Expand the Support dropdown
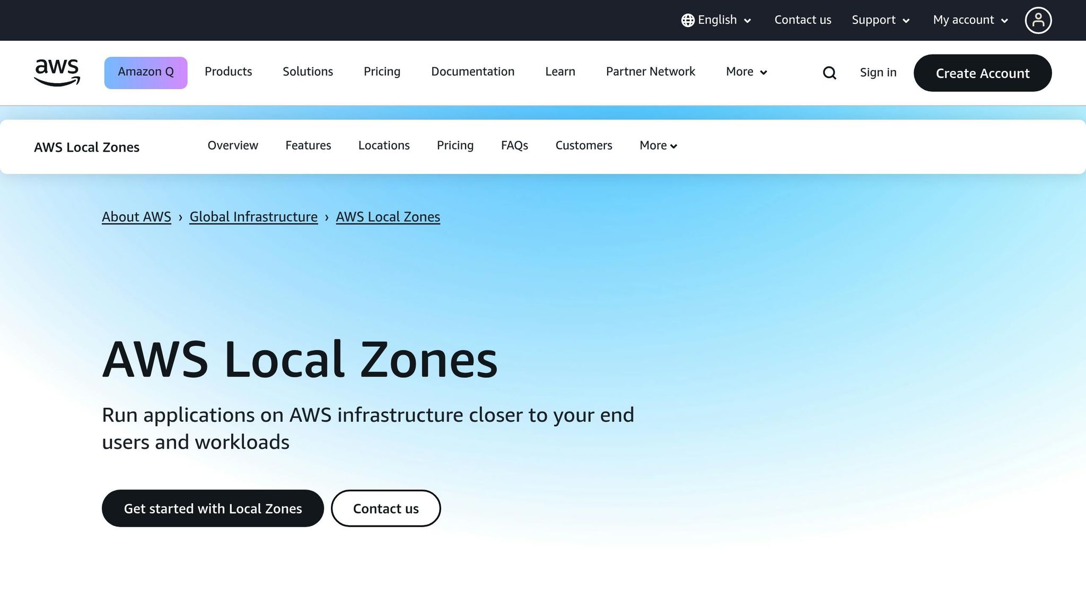The height and width of the screenshot is (611, 1086). pyautogui.click(x=881, y=20)
